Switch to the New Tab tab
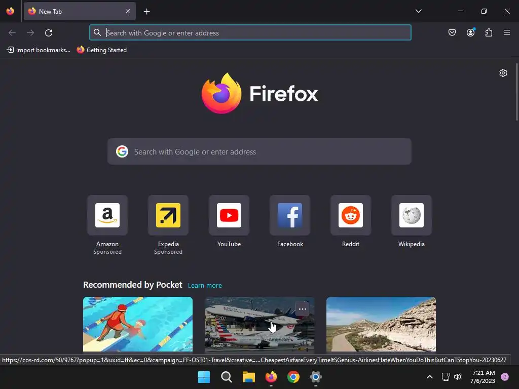 click(x=80, y=11)
